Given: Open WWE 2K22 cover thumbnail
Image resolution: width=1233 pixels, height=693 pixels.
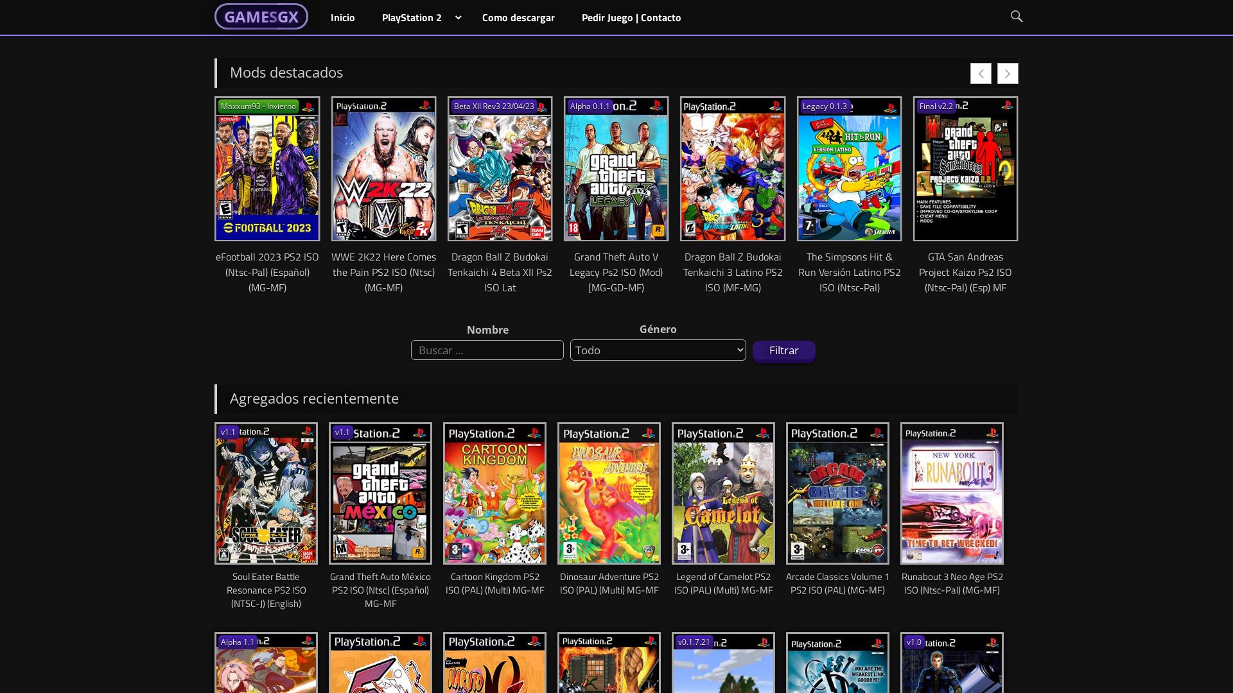Looking at the screenshot, I should pyautogui.click(x=383, y=169).
